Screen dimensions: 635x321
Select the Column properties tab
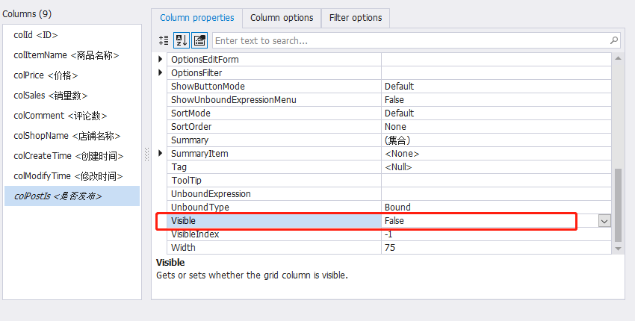click(196, 18)
